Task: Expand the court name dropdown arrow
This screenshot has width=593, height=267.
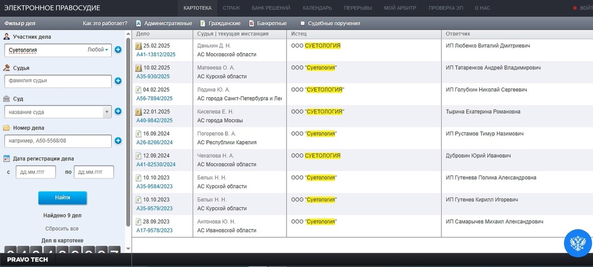Action: (x=107, y=112)
